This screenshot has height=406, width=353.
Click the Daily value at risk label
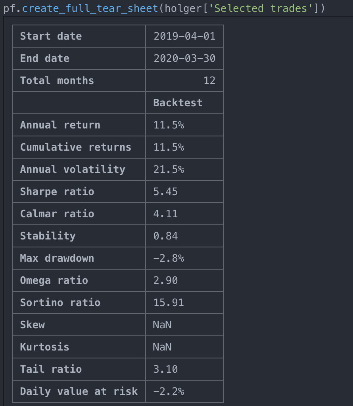coord(79,391)
